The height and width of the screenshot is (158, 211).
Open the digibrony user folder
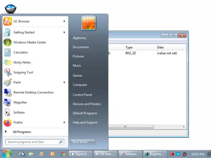coord(80,38)
